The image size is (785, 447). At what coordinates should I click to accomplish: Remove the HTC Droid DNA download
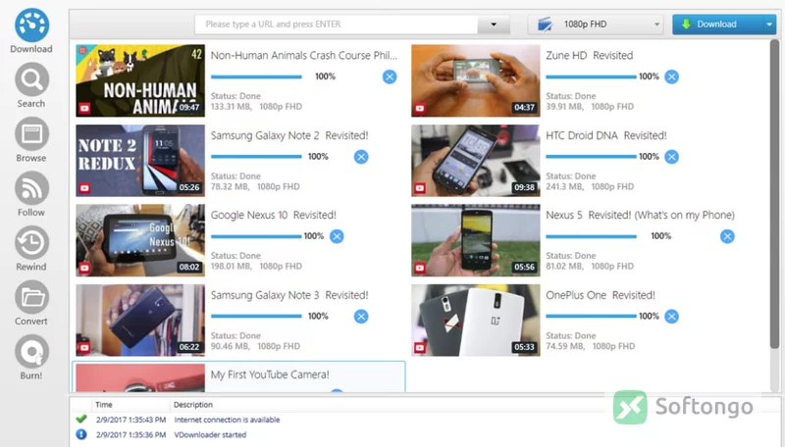click(671, 157)
